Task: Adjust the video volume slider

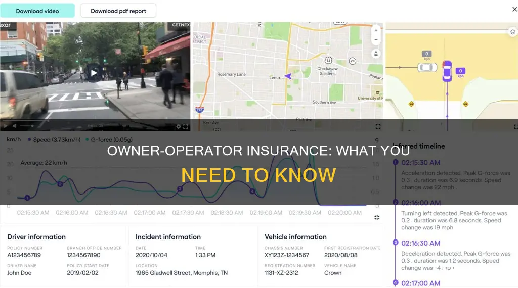Action: 27,126
